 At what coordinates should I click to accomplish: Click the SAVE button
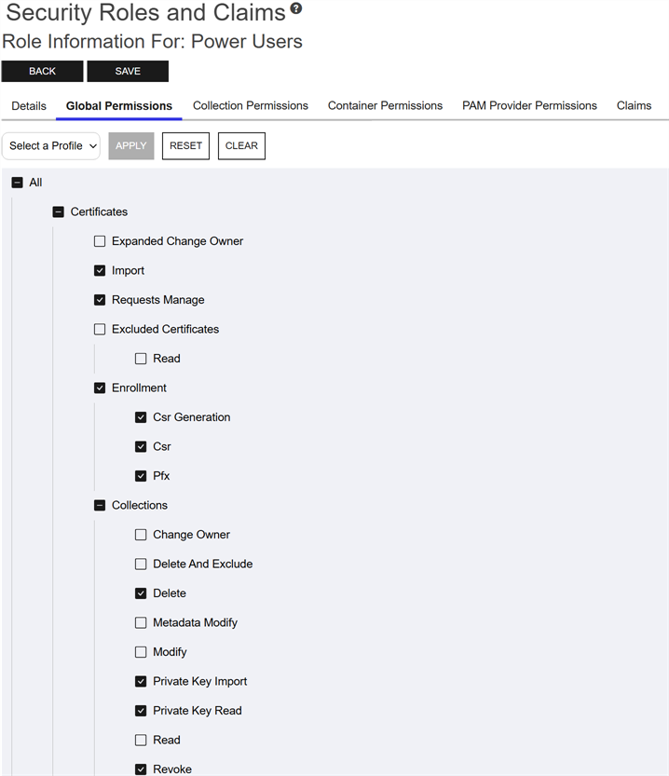click(x=128, y=72)
